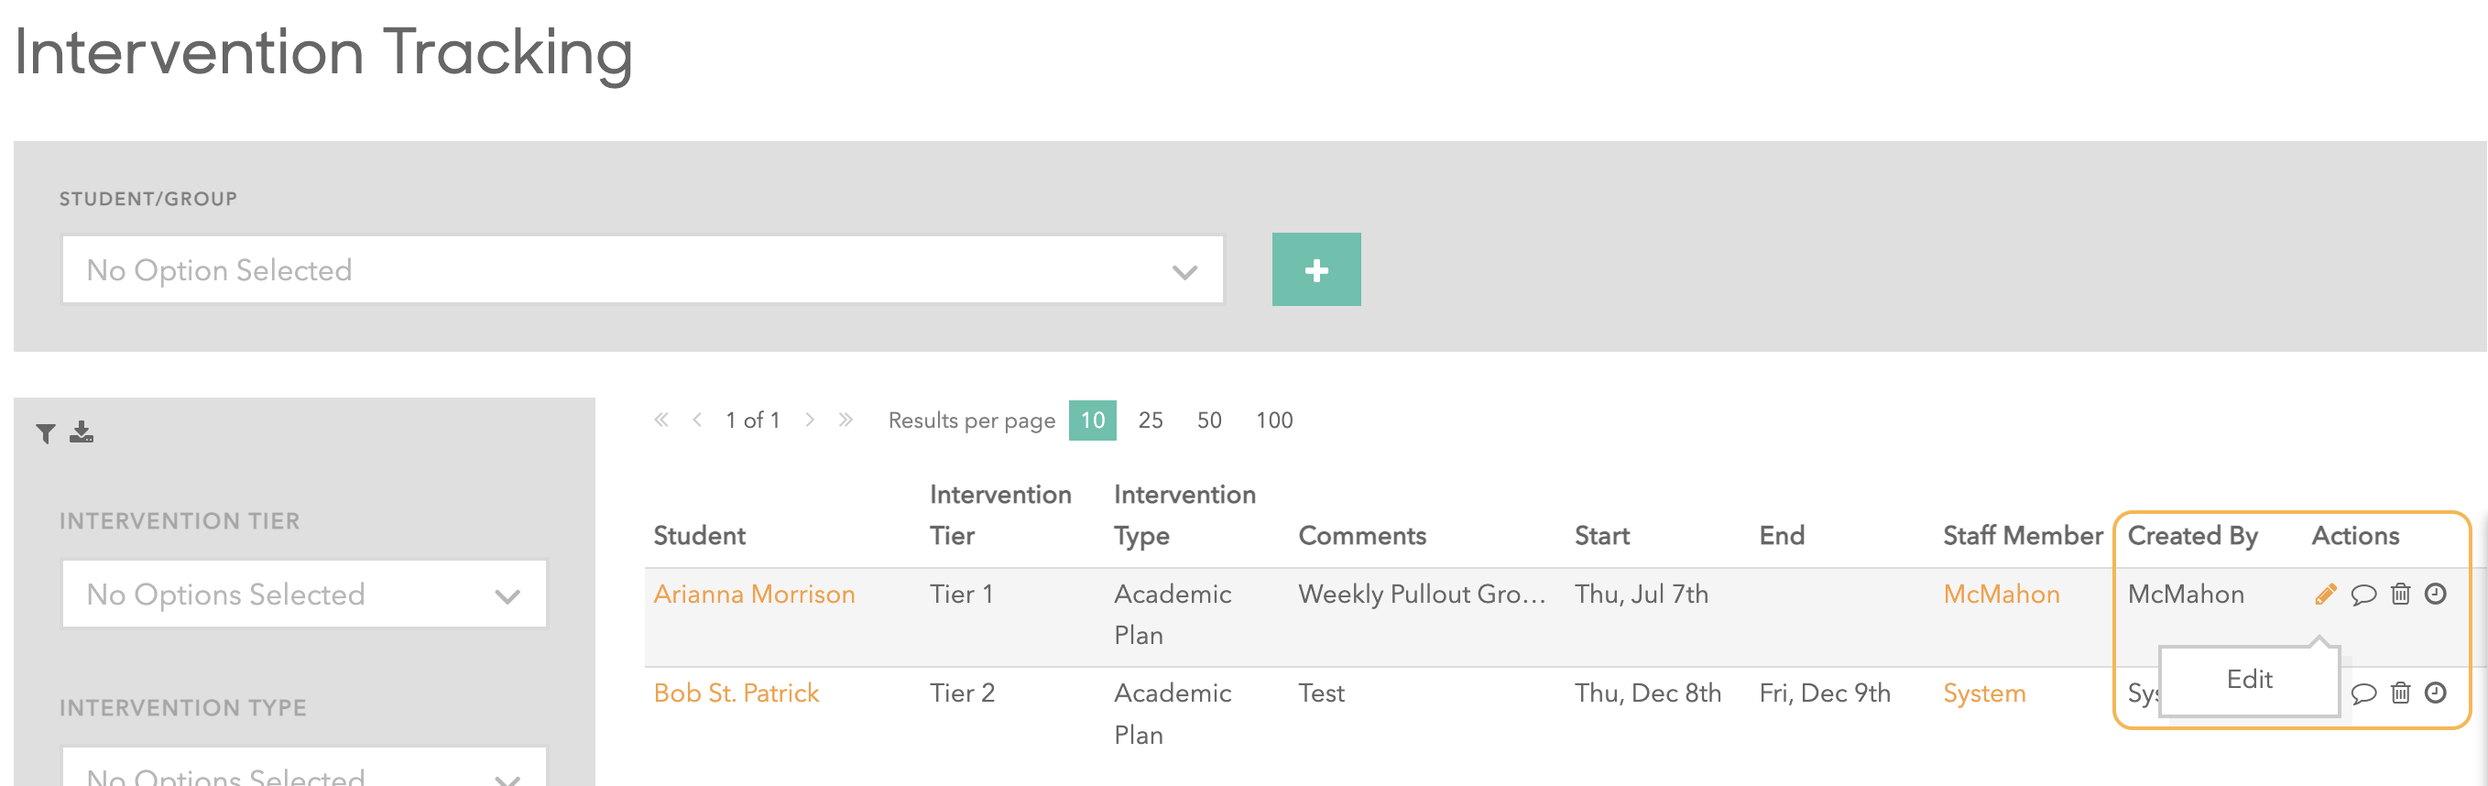This screenshot has width=2488, height=786.
Task: Click the filter funnel icon
Action: [x=46, y=433]
